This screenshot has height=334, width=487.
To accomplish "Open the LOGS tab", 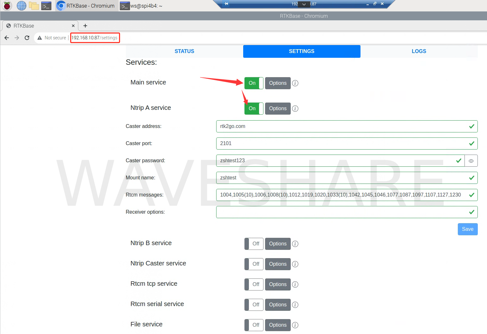I will pos(419,51).
